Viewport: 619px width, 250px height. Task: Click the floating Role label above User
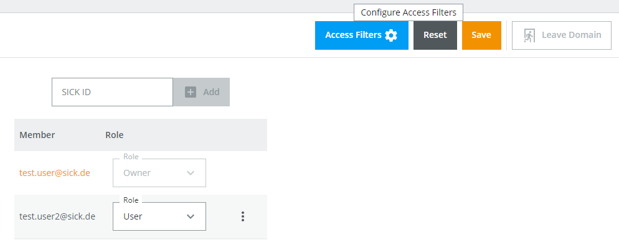[x=131, y=200]
